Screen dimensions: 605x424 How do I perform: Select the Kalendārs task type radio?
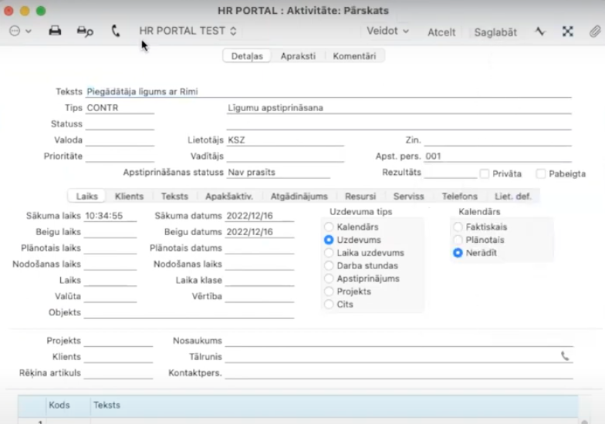tap(330, 227)
